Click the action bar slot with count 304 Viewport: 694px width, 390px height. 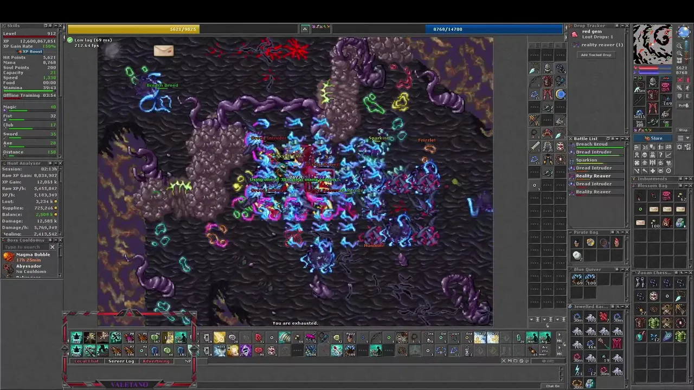pos(128,337)
